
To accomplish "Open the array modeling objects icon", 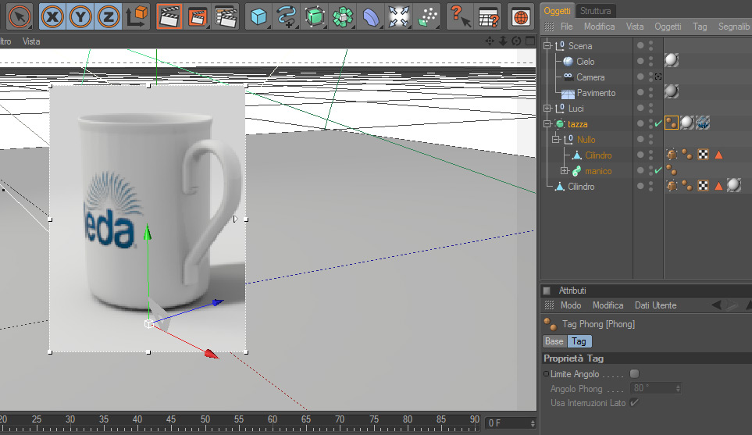I will (x=343, y=16).
